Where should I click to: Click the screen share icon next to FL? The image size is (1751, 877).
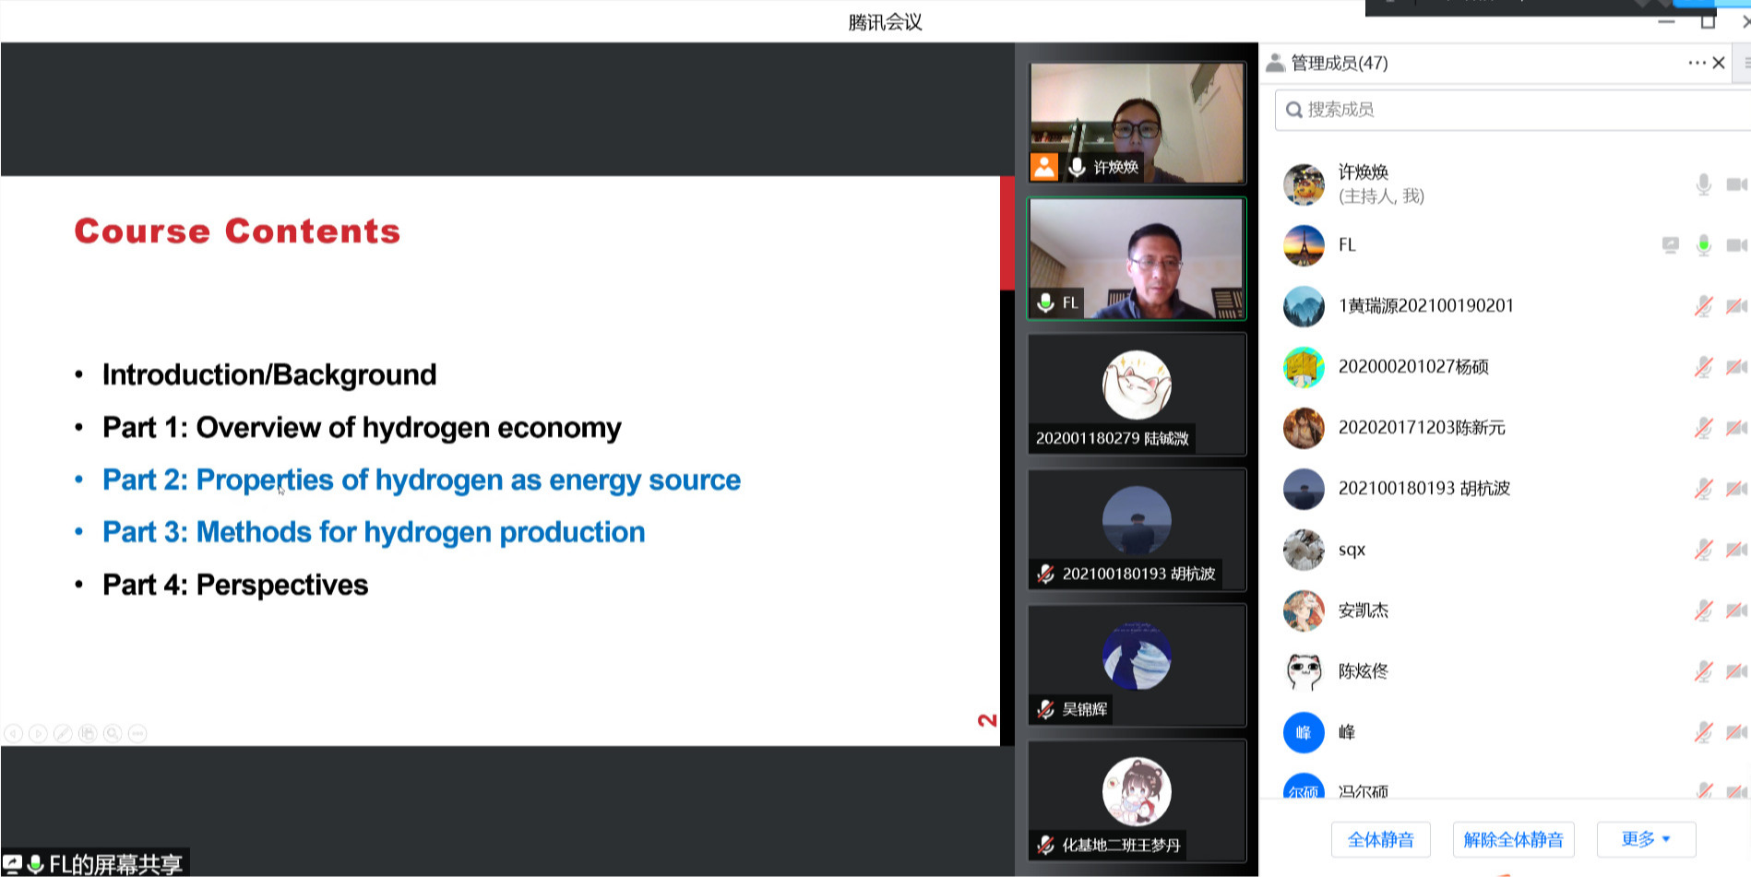(1671, 245)
